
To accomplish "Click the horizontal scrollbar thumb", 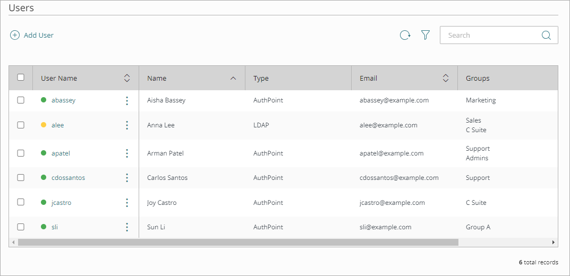I will 237,242.
